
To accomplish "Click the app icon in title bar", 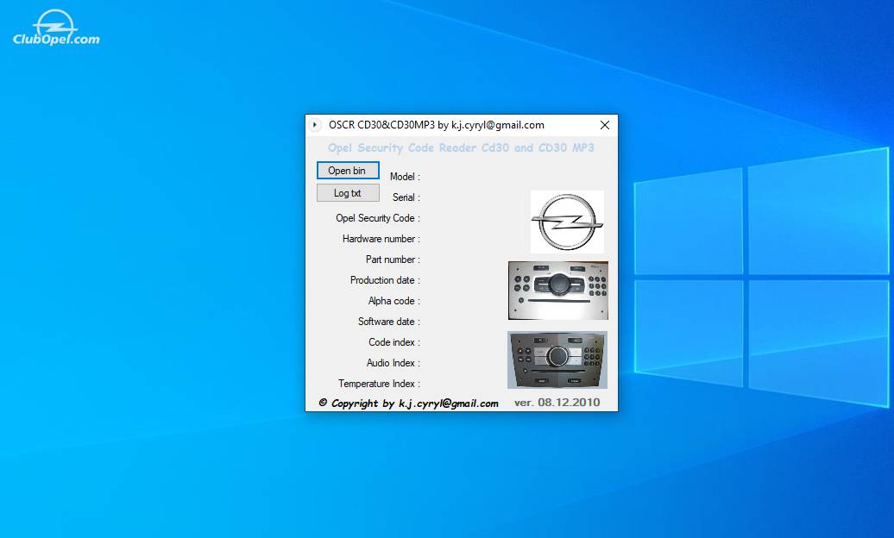I will pyautogui.click(x=315, y=125).
